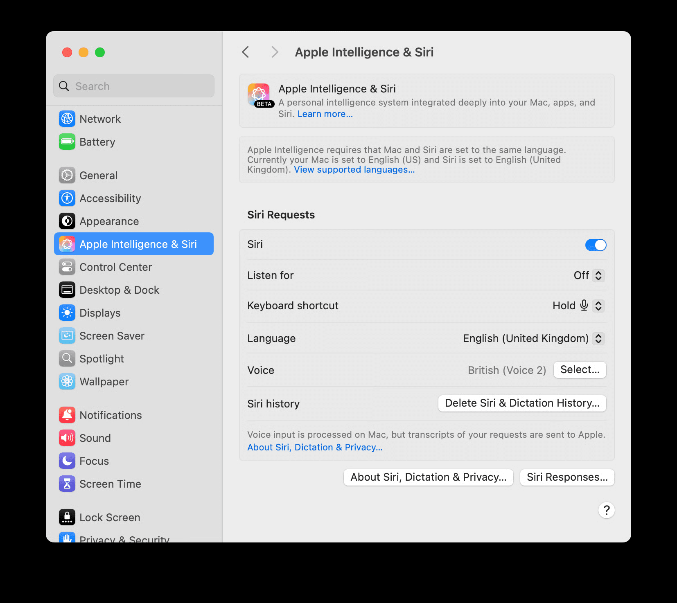Disable the Siri toggle
Viewport: 677px width, 603px height.
click(596, 245)
